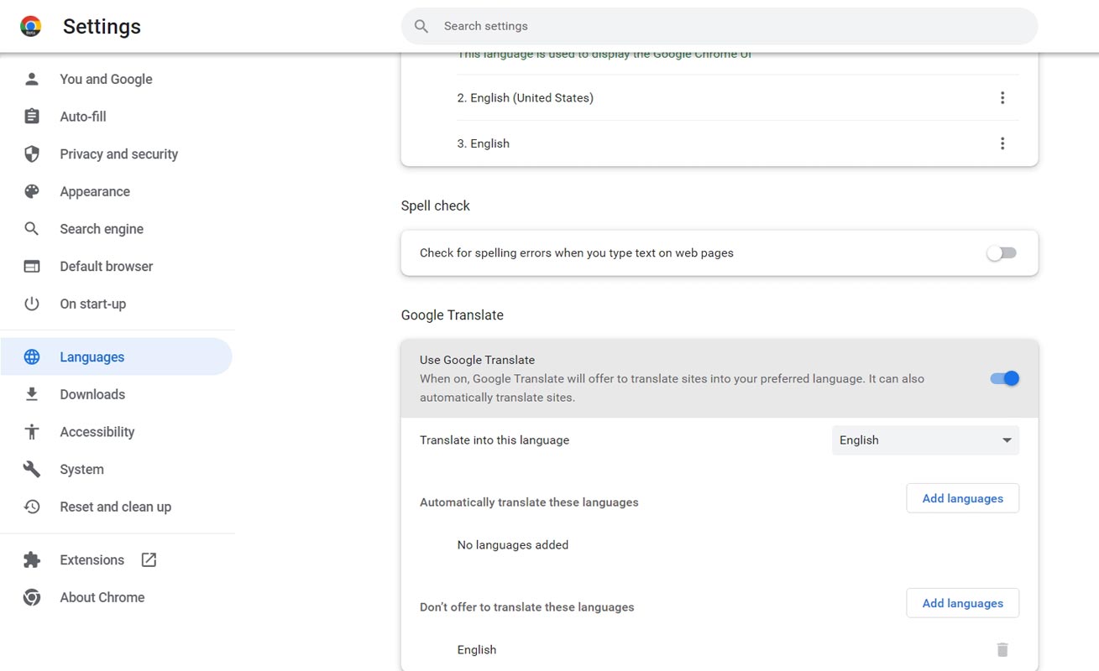Open more actions menu for 3. English
The image size is (1099, 671).
(x=1002, y=143)
